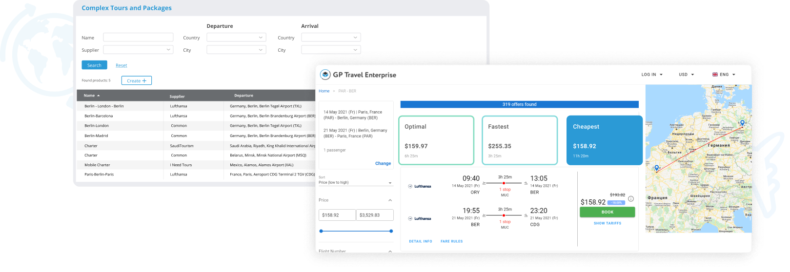Click DETAIL INFO link
The height and width of the screenshot is (272, 790).
tap(421, 241)
